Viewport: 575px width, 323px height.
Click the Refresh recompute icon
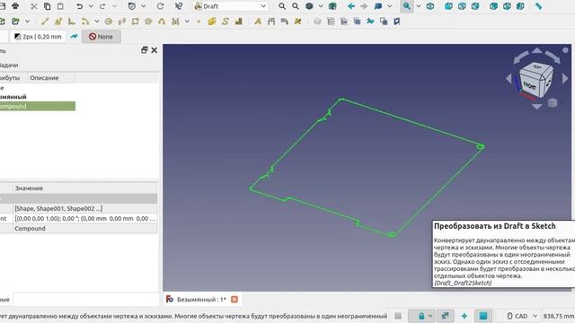point(160,6)
